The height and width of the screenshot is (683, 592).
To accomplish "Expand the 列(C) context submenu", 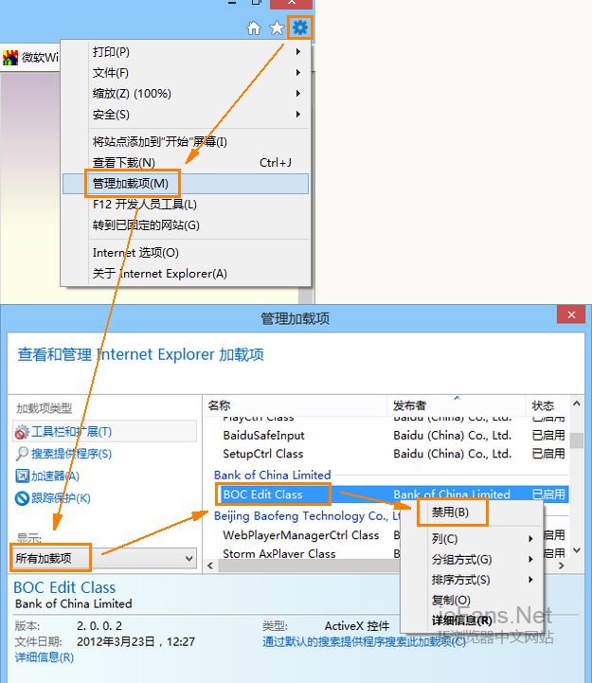I will pyautogui.click(x=472, y=539).
